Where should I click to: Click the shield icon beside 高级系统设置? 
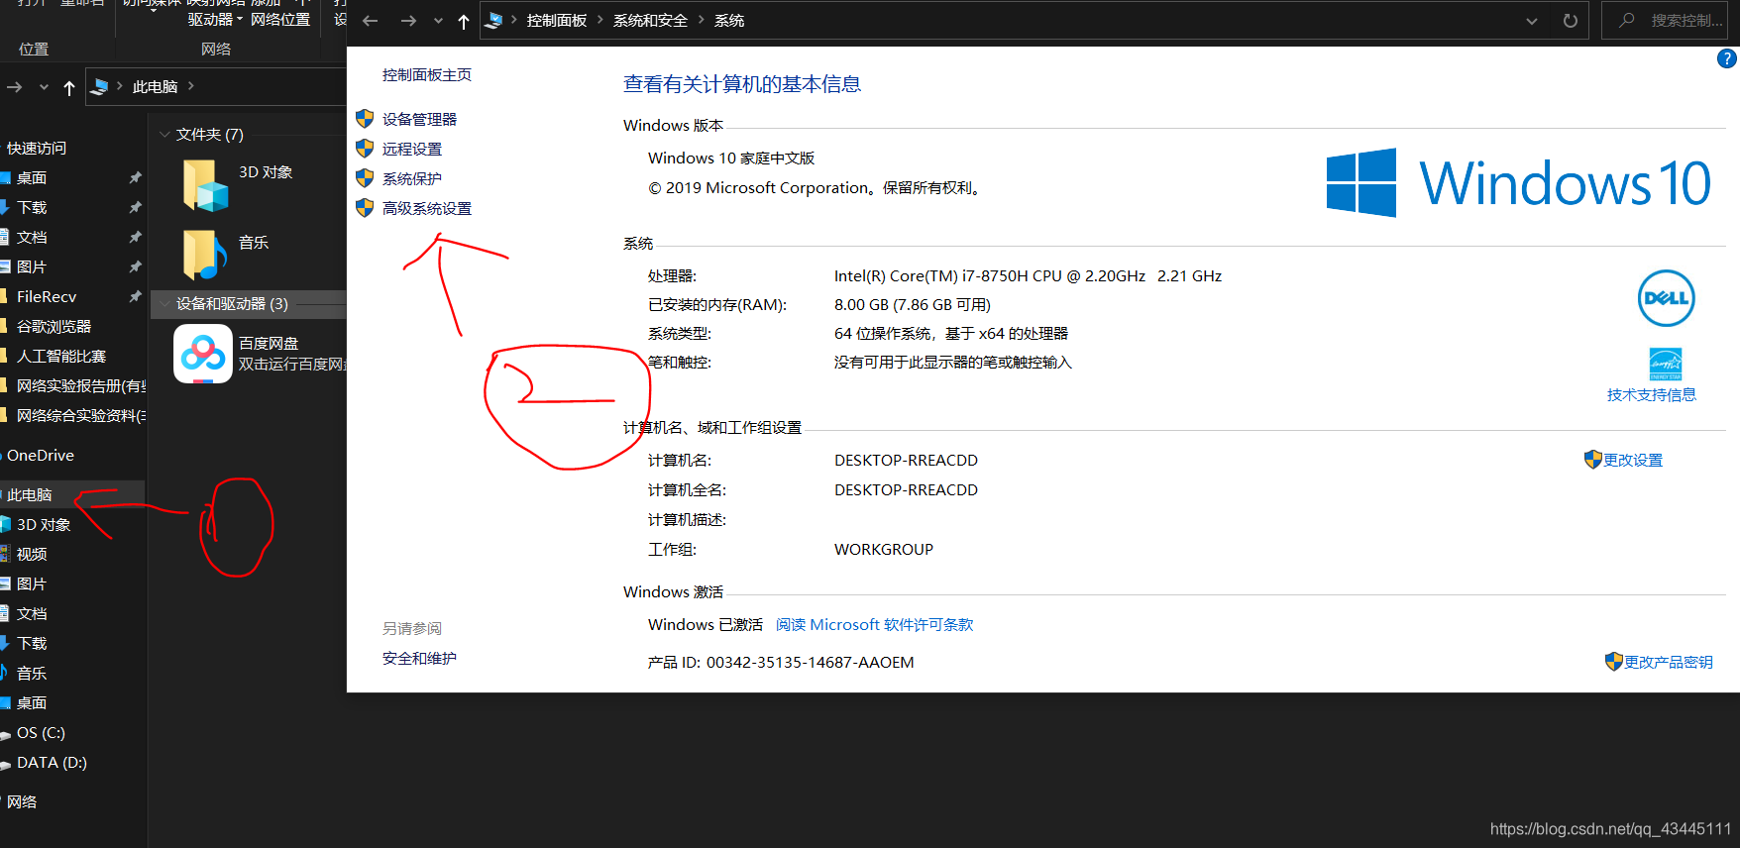(x=365, y=208)
